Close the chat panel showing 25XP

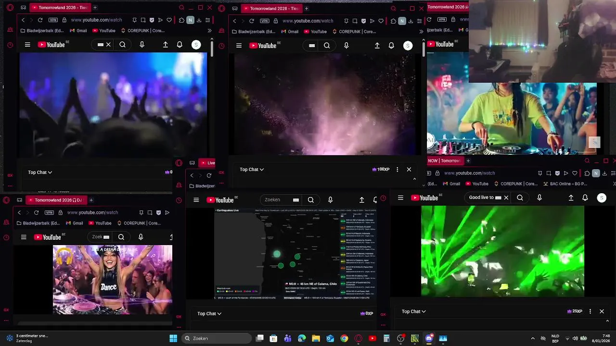pyautogui.click(x=602, y=311)
